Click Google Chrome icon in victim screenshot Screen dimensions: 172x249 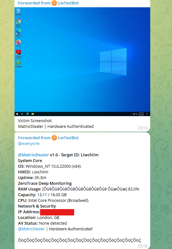coord(18,21)
